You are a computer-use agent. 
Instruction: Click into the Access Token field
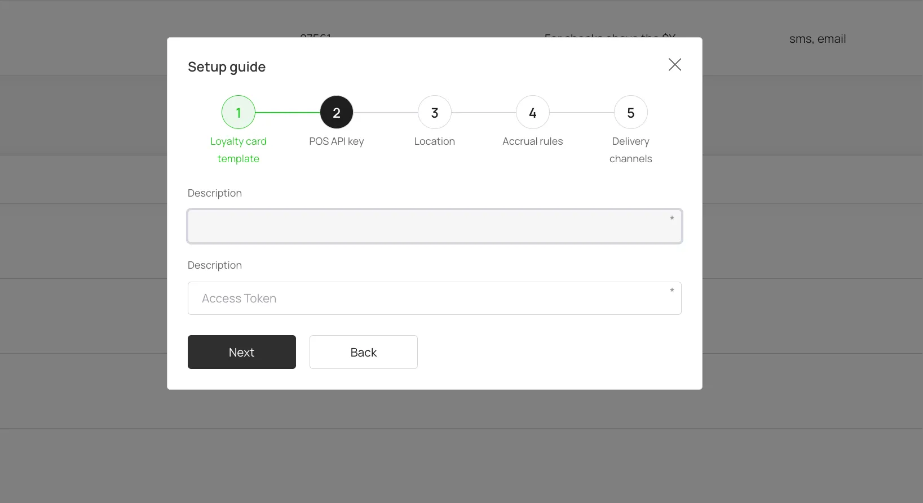pyautogui.click(x=435, y=299)
